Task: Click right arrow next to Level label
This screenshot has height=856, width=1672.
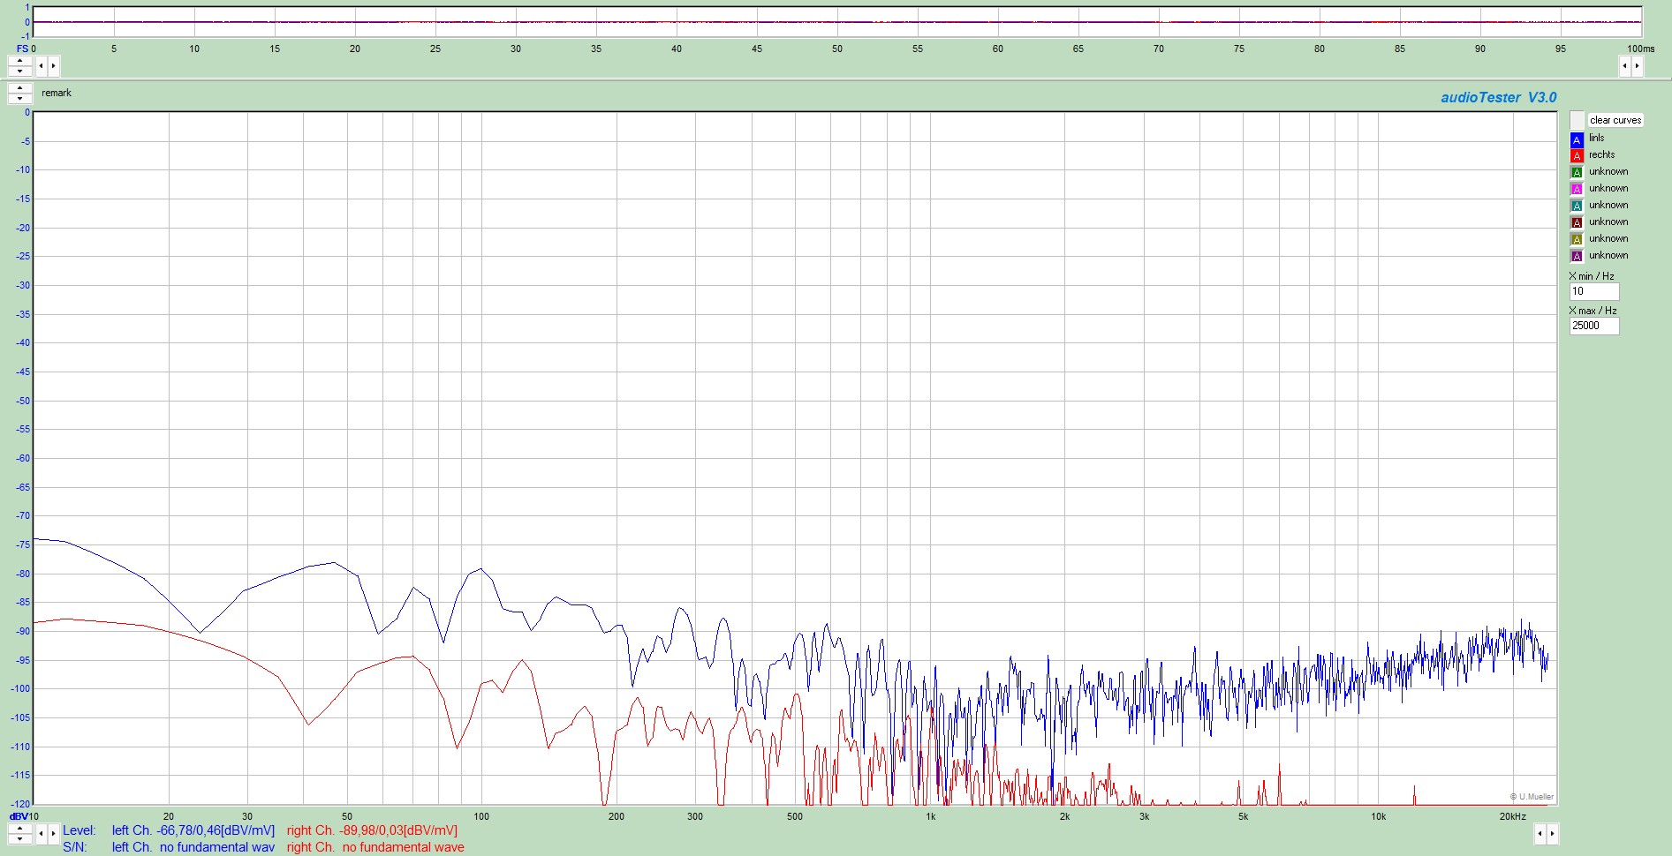Action: [53, 833]
